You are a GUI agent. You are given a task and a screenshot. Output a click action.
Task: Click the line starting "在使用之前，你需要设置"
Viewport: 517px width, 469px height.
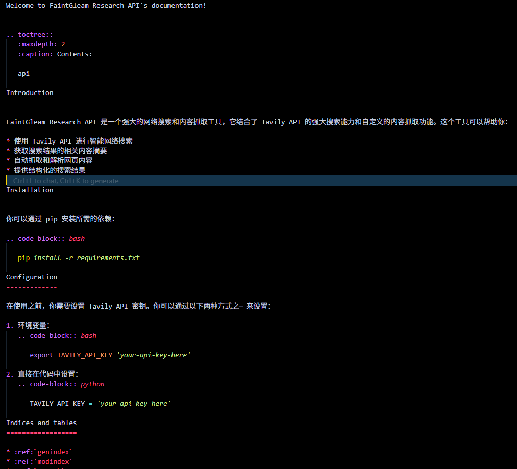coord(138,307)
